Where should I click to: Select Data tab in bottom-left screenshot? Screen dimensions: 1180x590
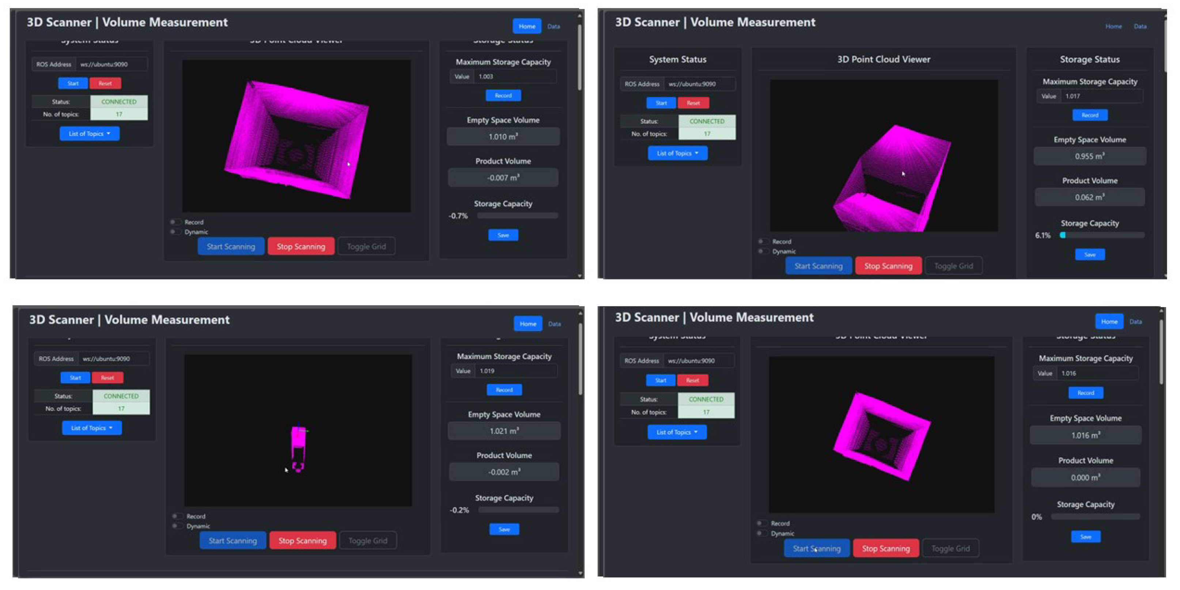pyautogui.click(x=554, y=324)
